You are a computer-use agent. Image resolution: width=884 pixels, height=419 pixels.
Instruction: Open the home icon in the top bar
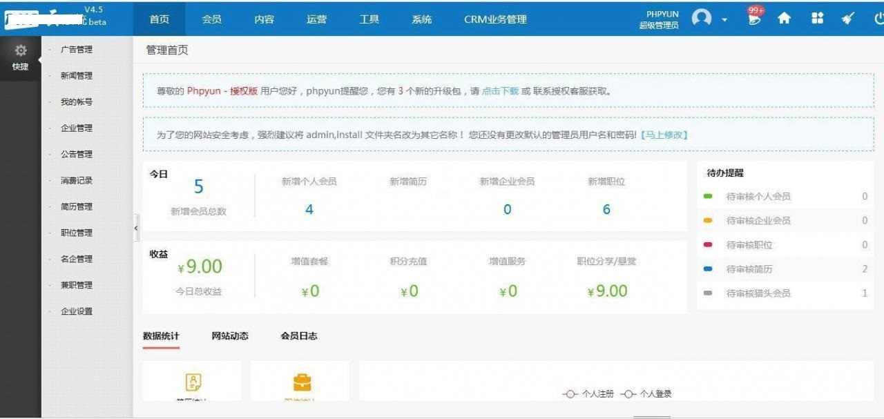(x=785, y=19)
